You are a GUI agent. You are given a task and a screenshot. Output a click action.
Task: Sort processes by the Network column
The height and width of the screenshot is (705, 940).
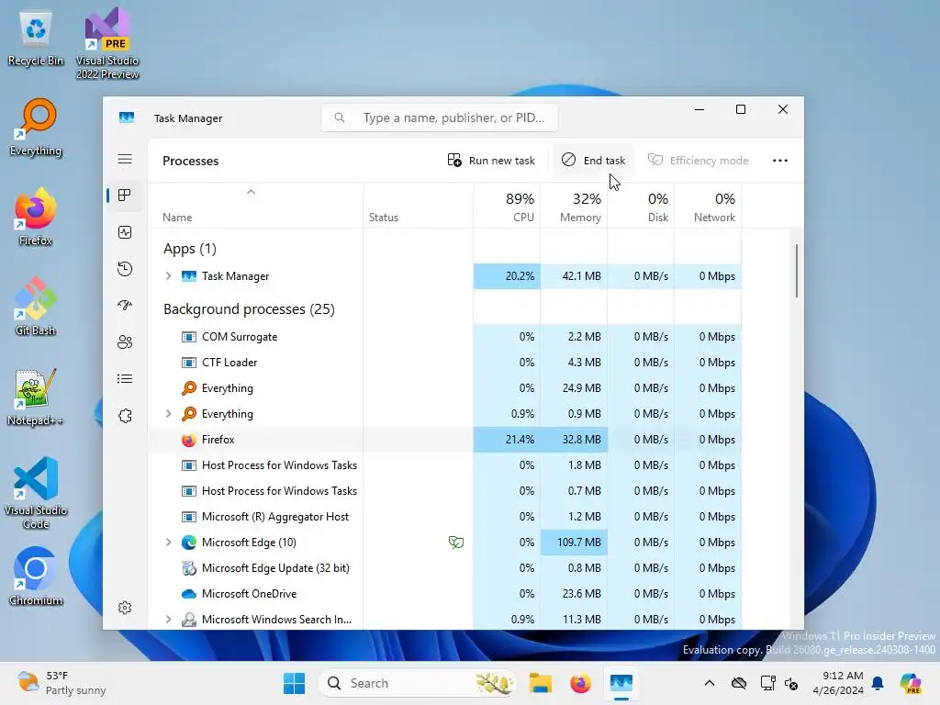click(709, 207)
